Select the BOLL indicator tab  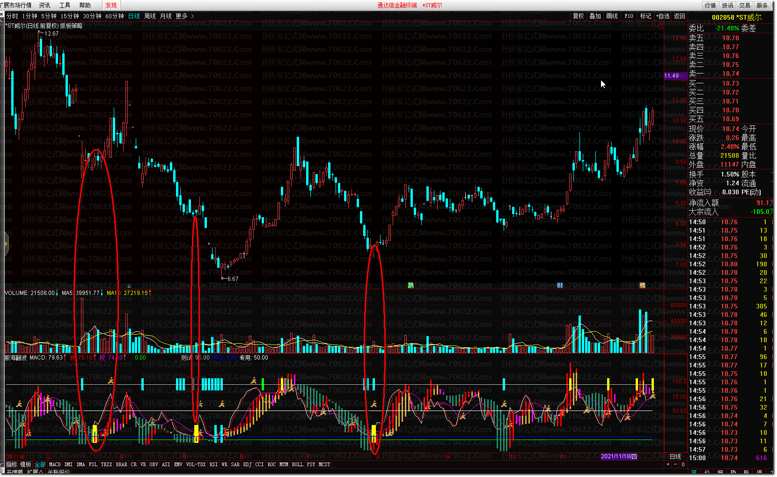[298, 464]
